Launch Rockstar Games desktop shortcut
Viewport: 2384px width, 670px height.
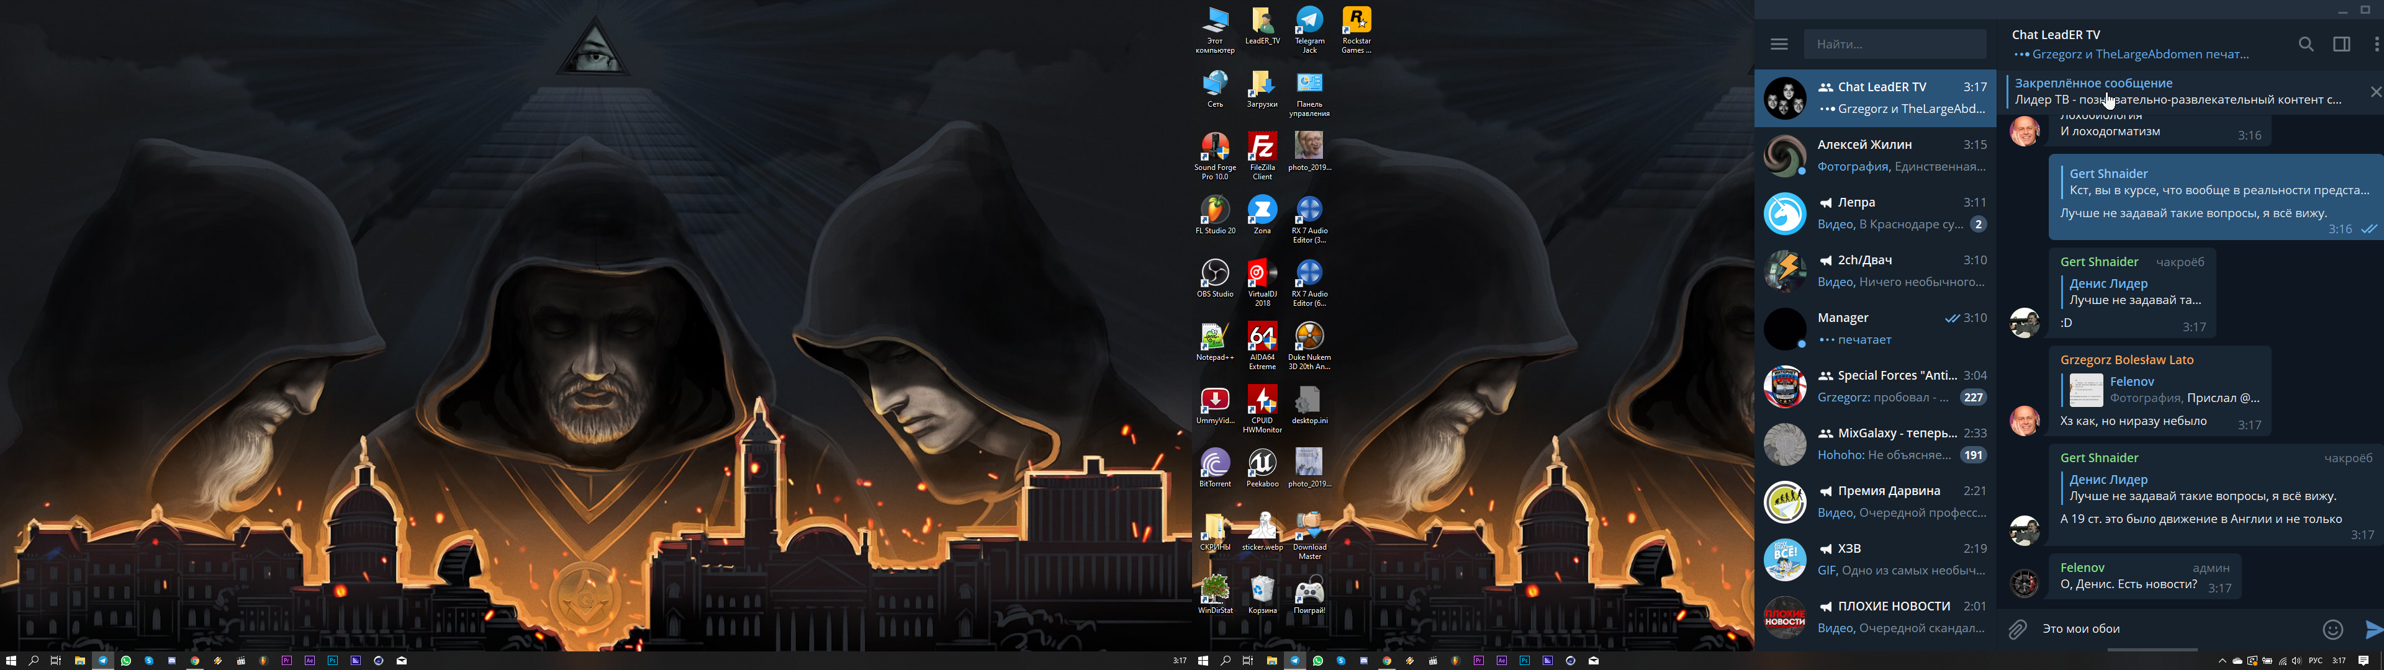1357,30
